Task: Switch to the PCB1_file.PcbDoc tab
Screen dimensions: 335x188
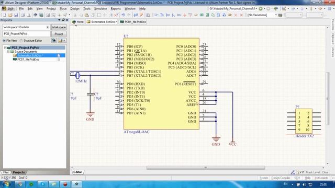Action: [133, 22]
